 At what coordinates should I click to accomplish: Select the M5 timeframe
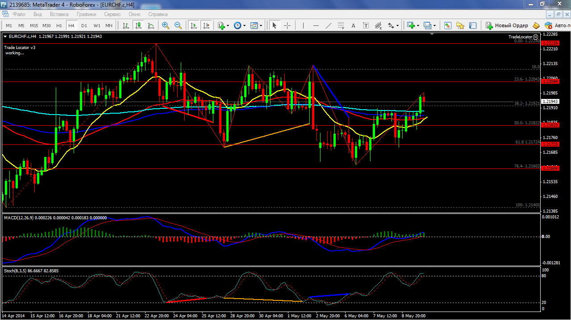point(21,25)
